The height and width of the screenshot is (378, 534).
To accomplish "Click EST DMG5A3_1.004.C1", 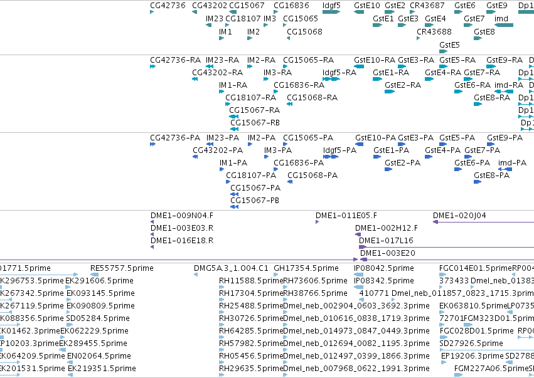I will pyautogui.click(x=231, y=268).
